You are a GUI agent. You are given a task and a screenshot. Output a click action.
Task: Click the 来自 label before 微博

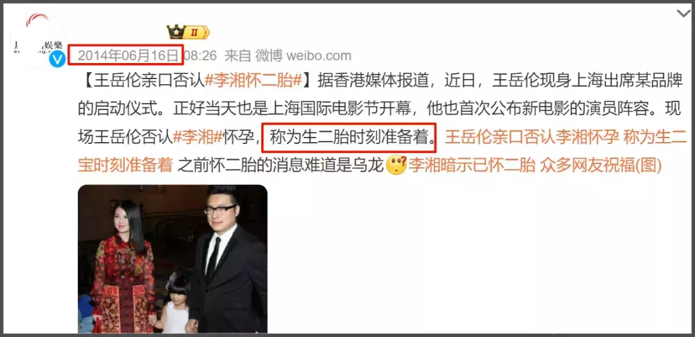tap(237, 56)
